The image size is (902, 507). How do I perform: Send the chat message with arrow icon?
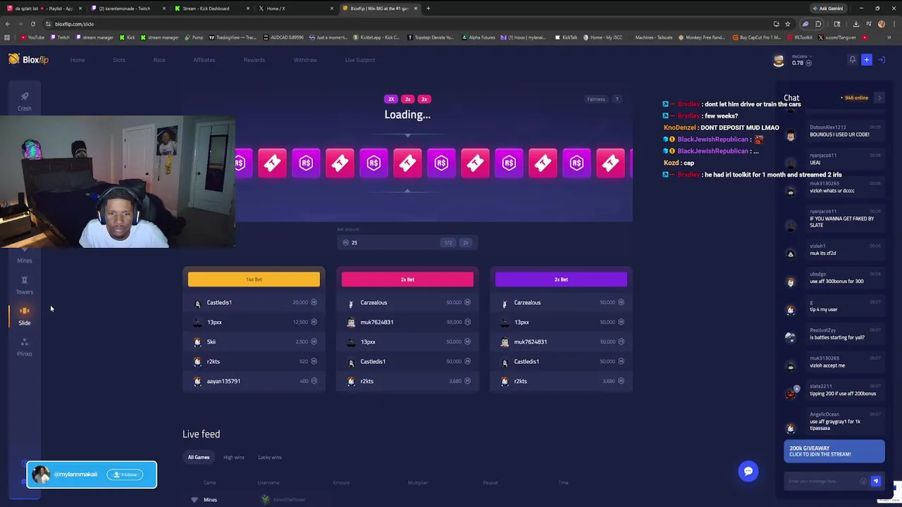click(876, 481)
